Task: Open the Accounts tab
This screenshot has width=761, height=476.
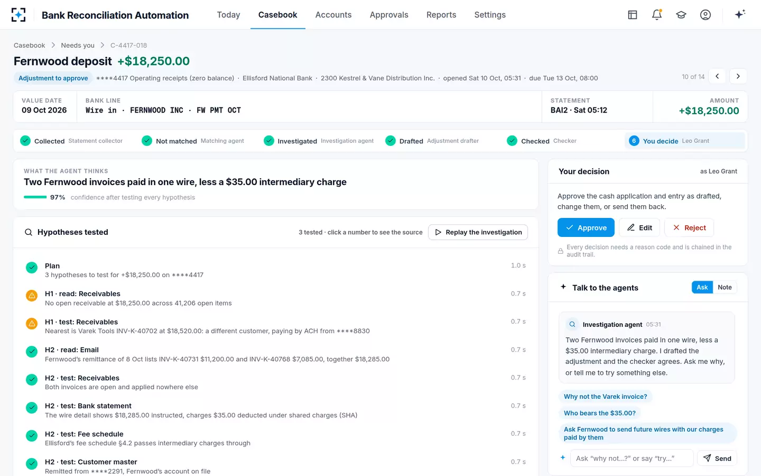Action: click(x=333, y=15)
